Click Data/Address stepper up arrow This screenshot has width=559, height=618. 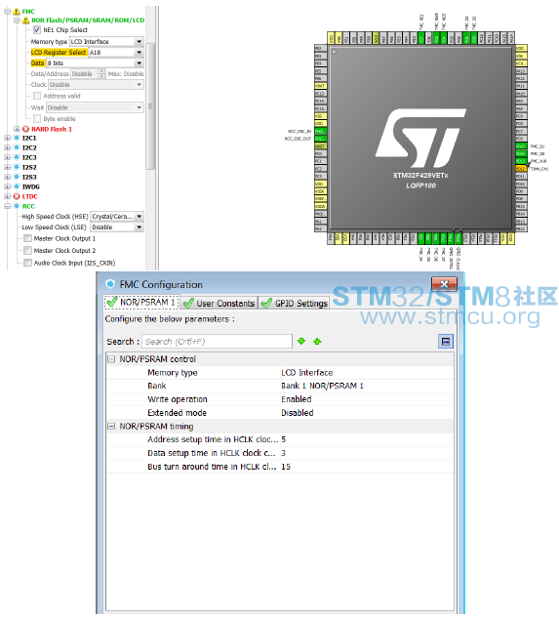[102, 71]
